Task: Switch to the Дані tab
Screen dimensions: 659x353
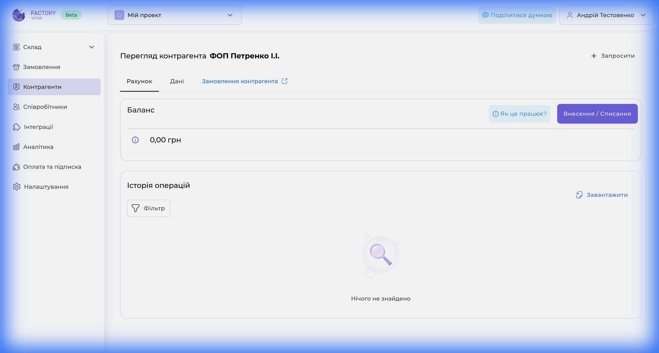Action: (177, 81)
